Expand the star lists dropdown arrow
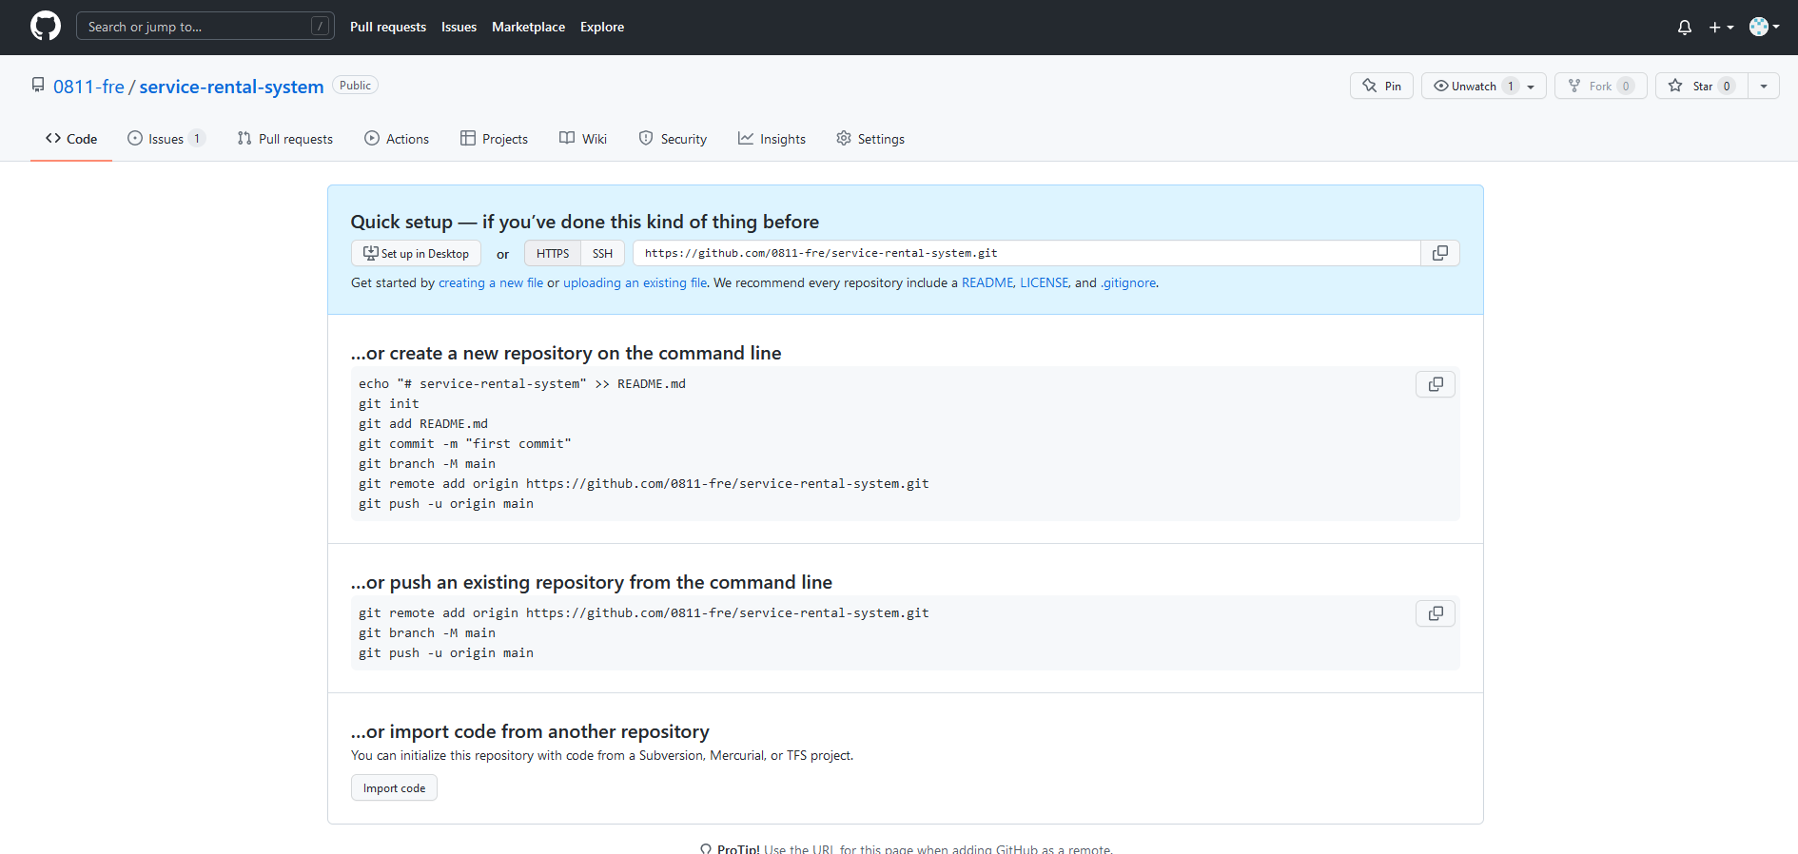Image resolution: width=1798 pixels, height=854 pixels. click(1764, 87)
